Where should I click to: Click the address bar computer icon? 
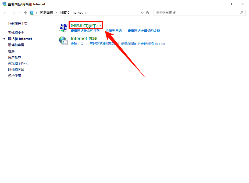pyautogui.click(x=32, y=13)
